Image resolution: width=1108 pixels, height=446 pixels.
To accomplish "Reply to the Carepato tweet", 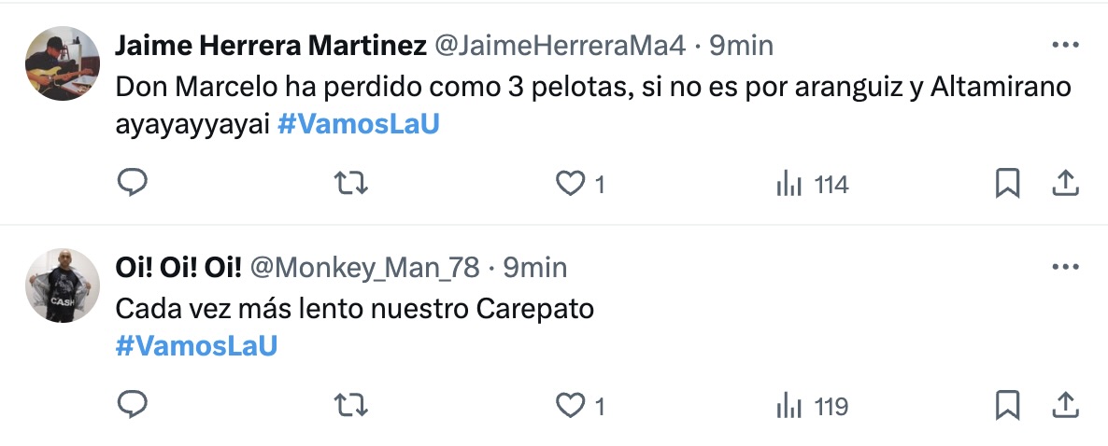I will tap(133, 405).
